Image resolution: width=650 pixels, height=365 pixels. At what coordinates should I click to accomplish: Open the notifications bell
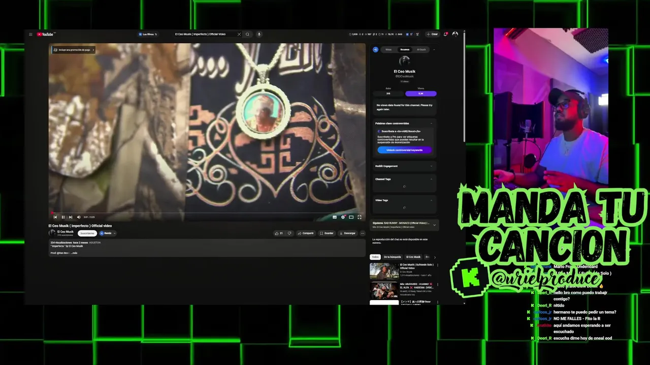tap(445, 34)
